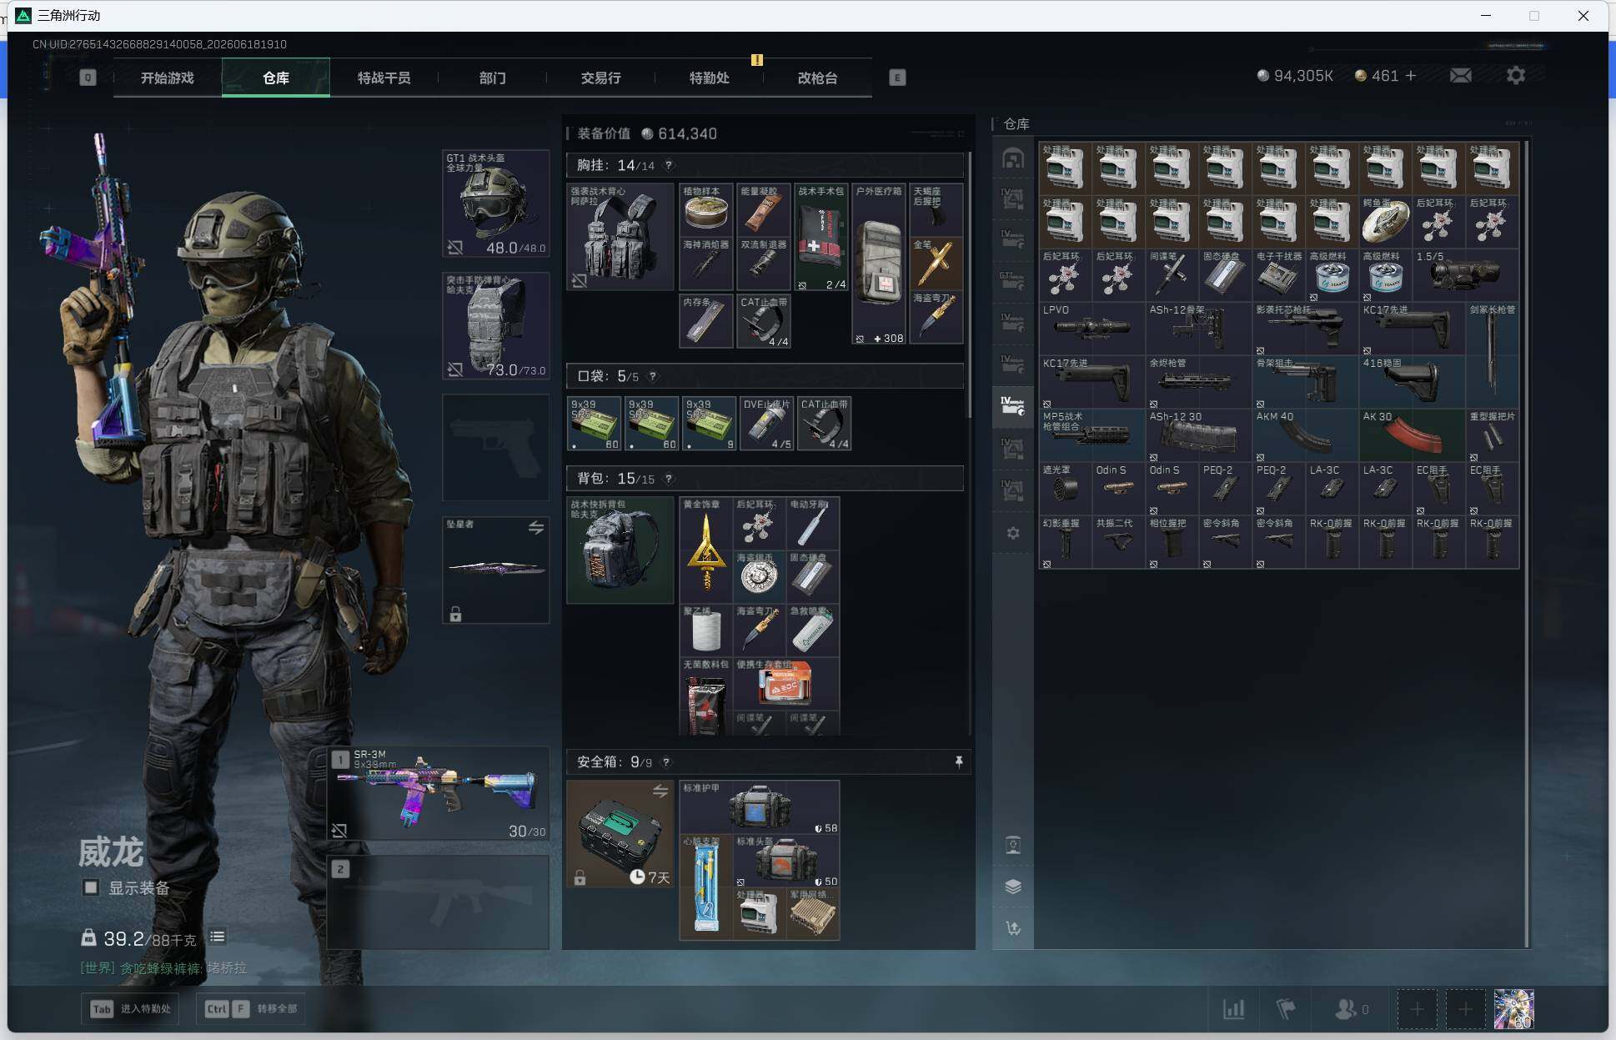
Task: Click the lock icon on the safe box
Action: point(580,877)
